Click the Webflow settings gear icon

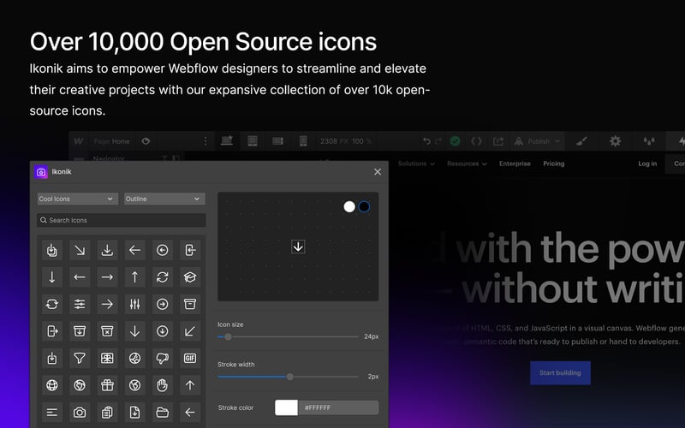point(615,141)
